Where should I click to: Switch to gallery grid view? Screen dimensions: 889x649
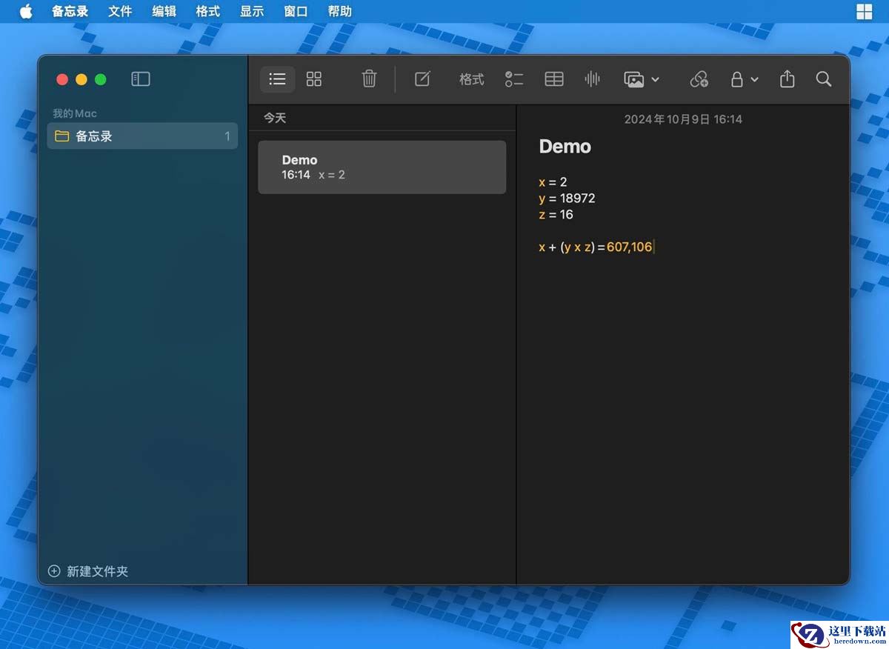click(x=314, y=79)
